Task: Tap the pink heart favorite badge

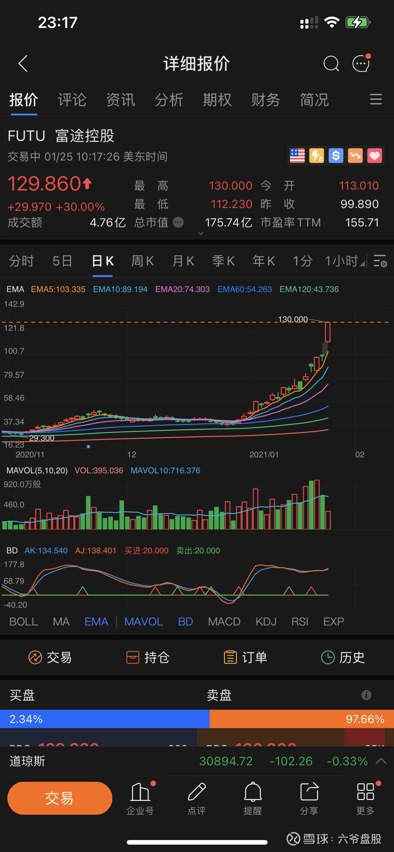Action: click(374, 155)
